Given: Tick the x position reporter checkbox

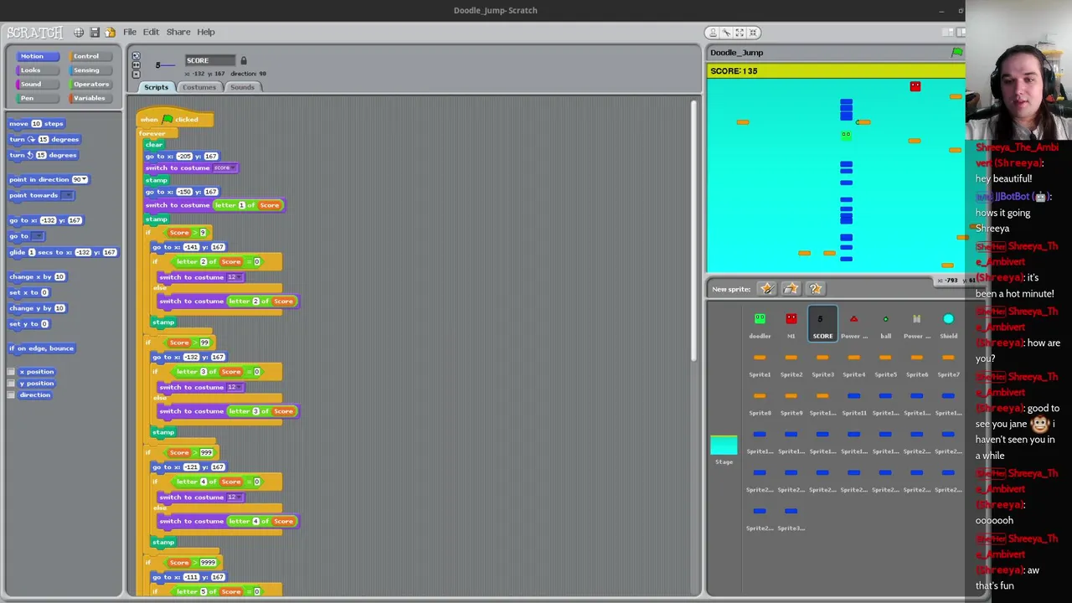Looking at the screenshot, I should (x=11, y=372).
